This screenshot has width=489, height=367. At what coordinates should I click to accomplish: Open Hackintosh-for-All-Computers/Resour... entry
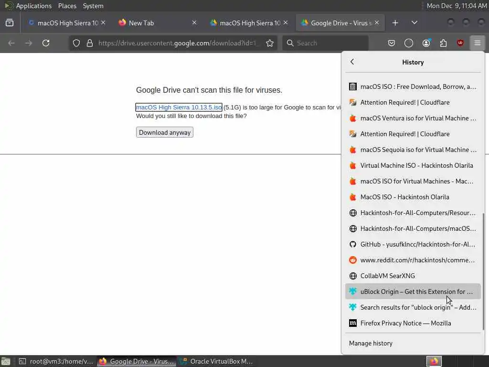(413, 213)
